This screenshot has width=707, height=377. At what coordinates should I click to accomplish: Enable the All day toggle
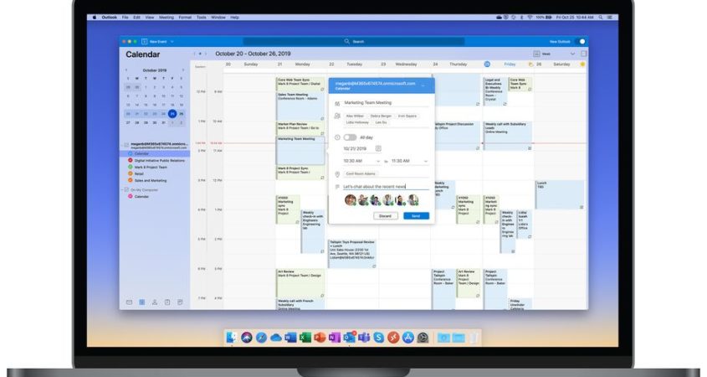coord(350,137)
